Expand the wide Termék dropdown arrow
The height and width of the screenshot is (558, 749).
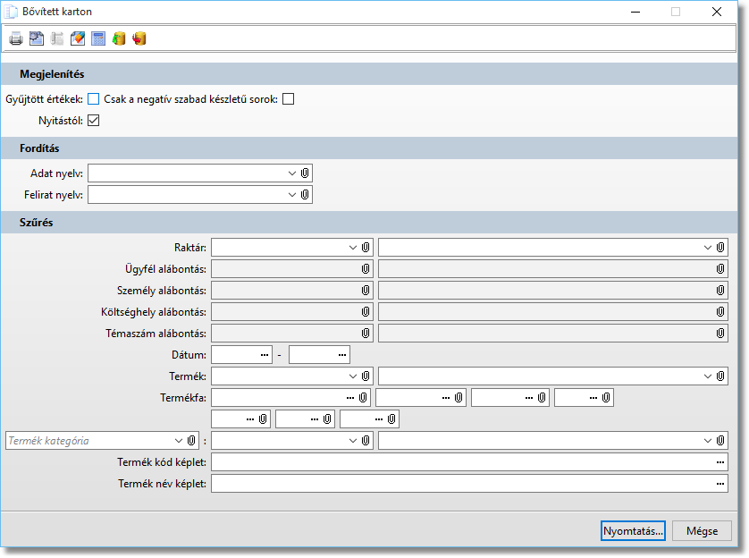point(708,376)
